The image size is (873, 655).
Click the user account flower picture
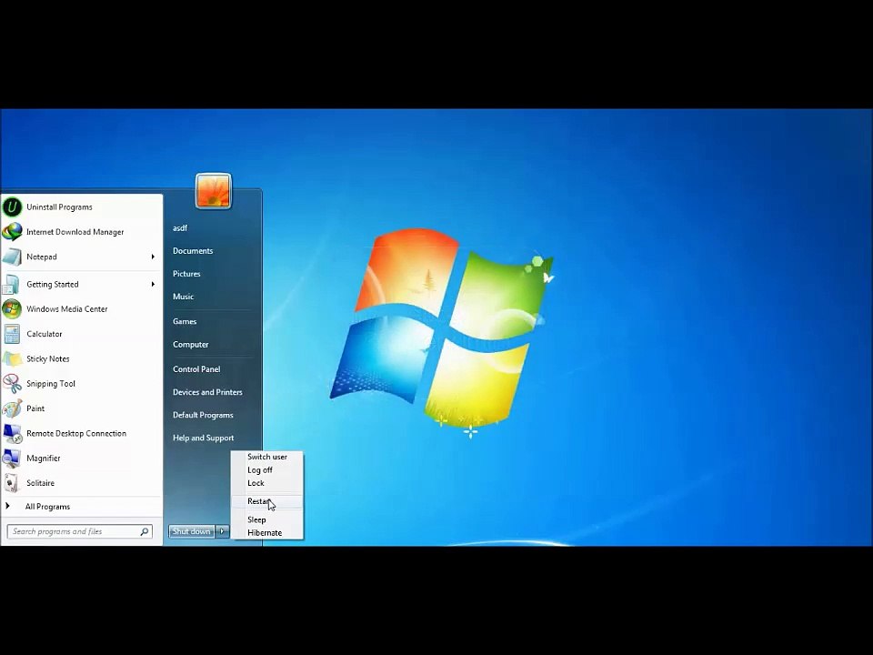213,191
